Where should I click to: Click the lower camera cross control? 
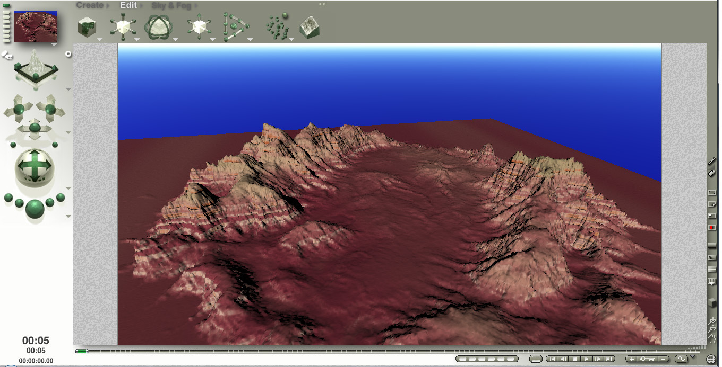(x=35, y=128)
